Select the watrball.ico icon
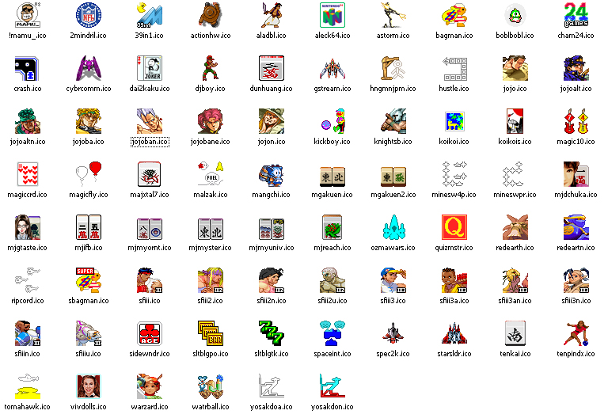The height and width of the screenshot is (418, 608). (x=210, y=386)
